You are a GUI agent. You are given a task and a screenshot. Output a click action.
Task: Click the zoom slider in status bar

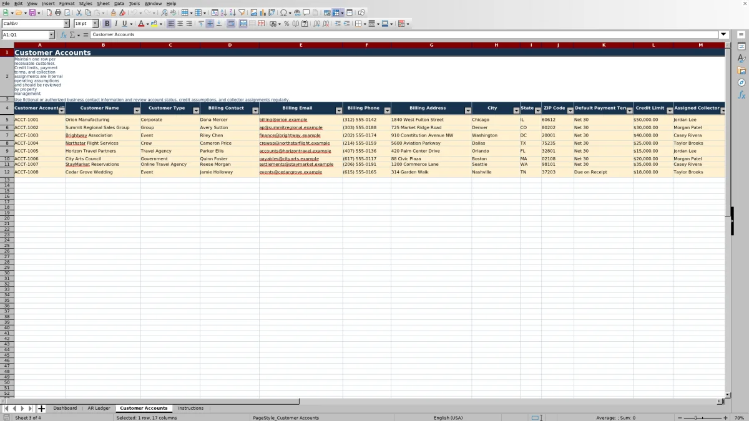coord(703,417)
